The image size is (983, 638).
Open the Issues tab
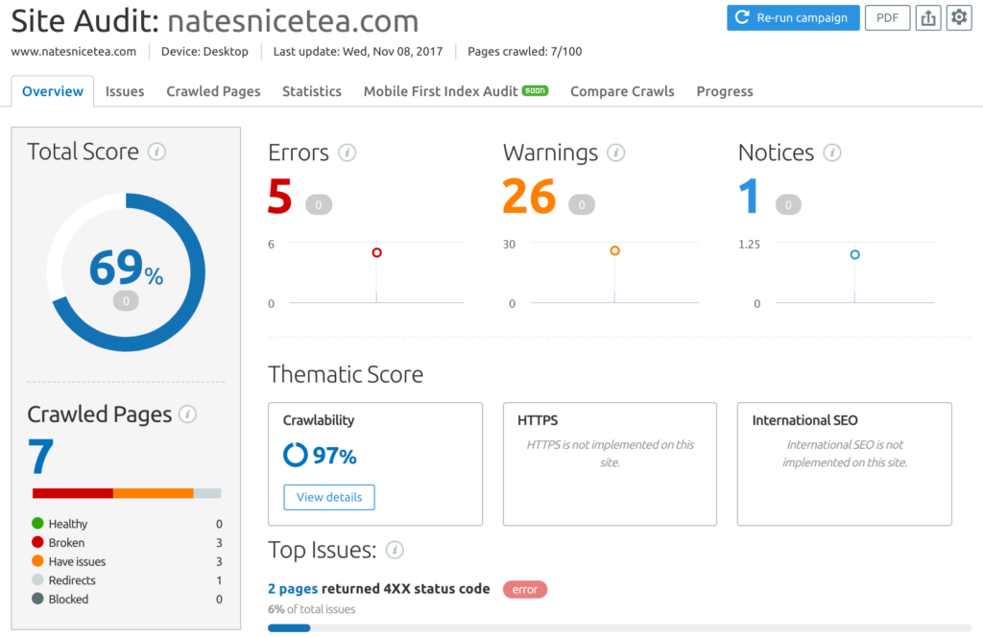point(125,91)
